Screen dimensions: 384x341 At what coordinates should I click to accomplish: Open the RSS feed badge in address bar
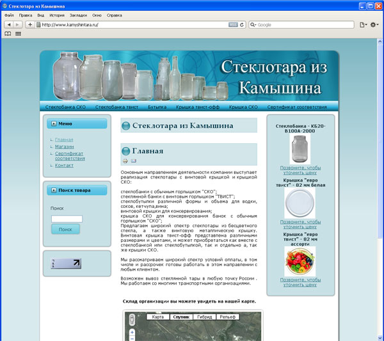pyautogui.click(x=233, y=25)
